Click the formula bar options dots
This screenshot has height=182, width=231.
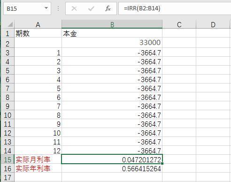coord(58,8)
